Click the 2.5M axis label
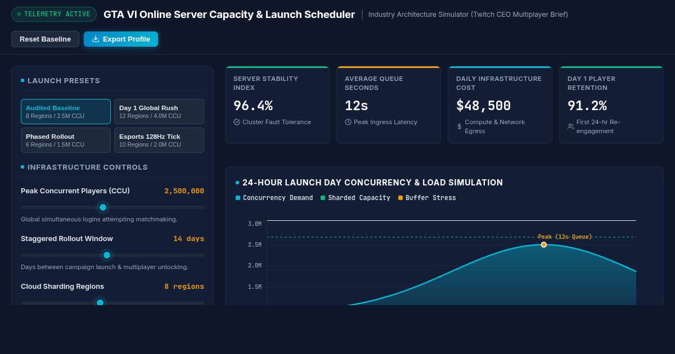675x354 pixels. click(255, 245)
